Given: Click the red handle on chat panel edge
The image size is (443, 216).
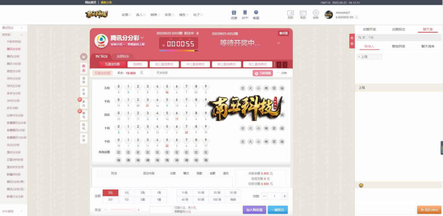Looking at the screenshot, I should [352, 41].
